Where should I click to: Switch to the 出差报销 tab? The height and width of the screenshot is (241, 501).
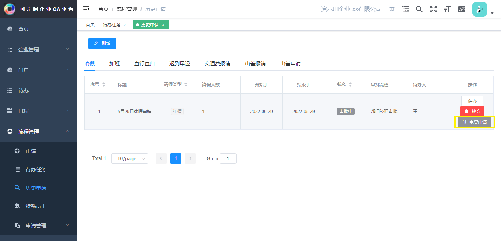pyautogui.click(x=255, y=63)
